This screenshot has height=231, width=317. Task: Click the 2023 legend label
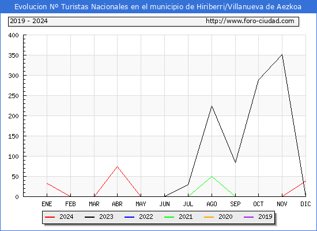coord(106,217)
